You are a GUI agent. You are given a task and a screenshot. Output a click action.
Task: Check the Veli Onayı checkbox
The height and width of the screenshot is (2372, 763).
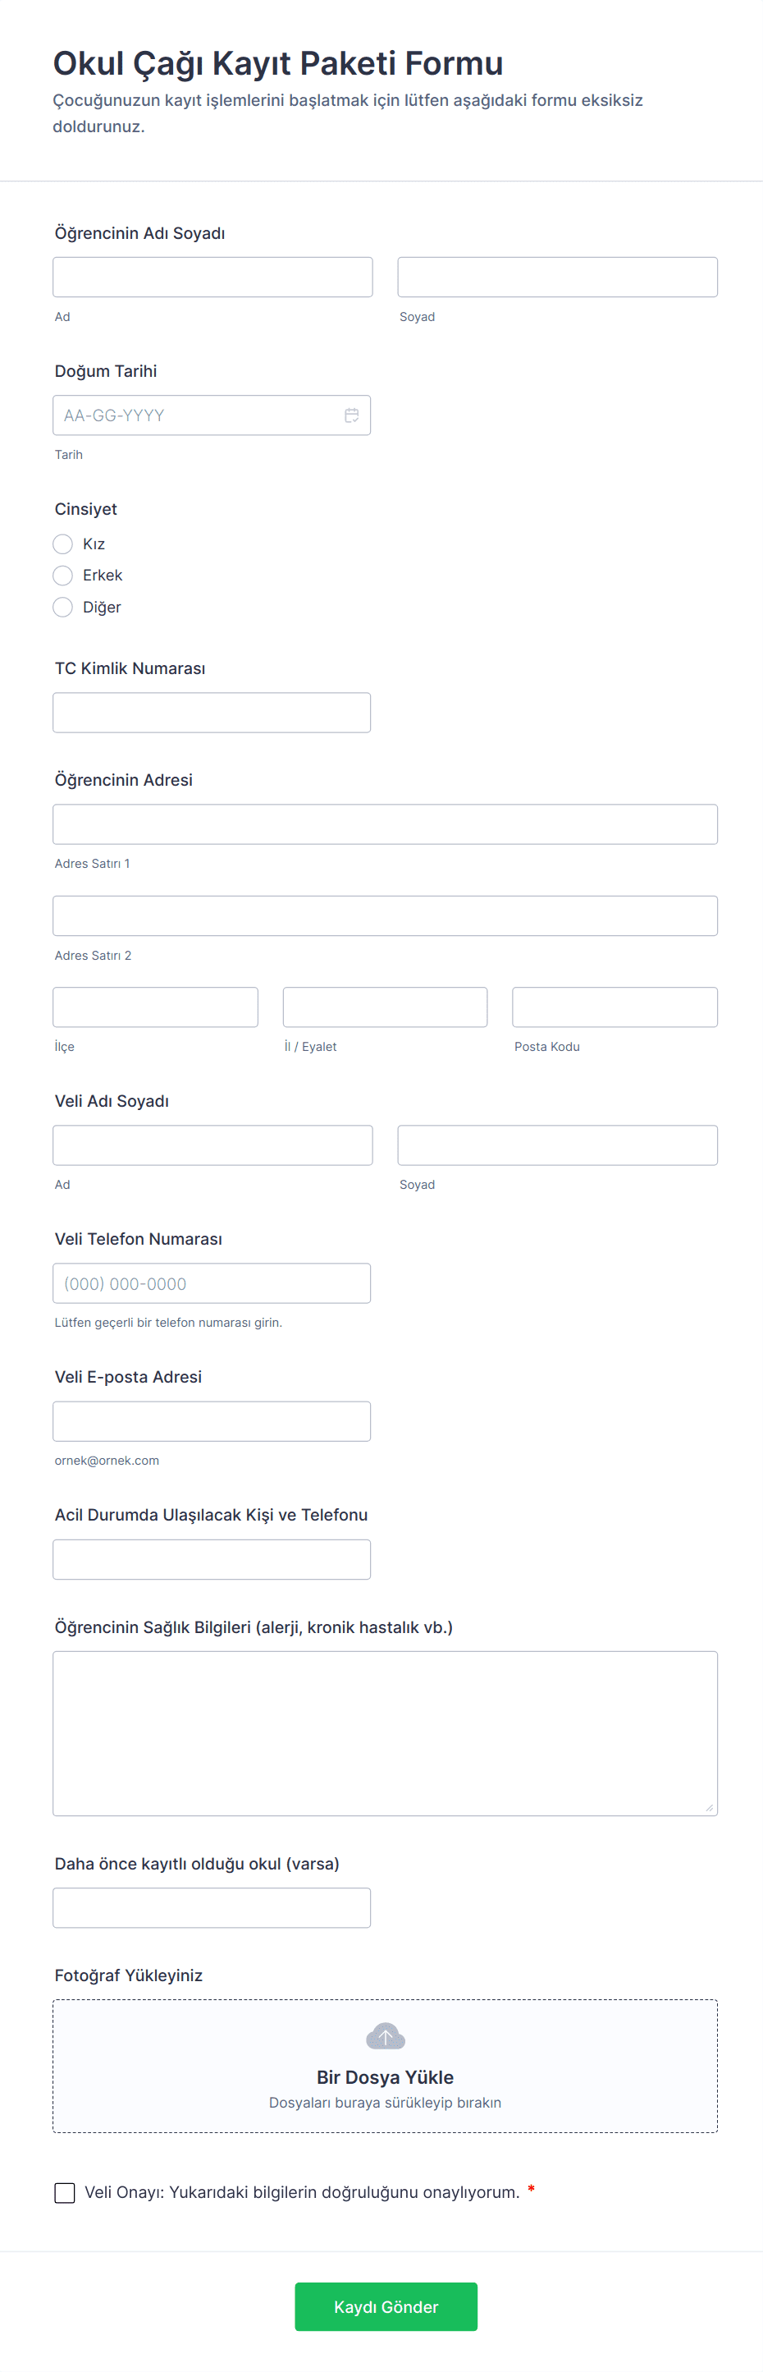65,2192
